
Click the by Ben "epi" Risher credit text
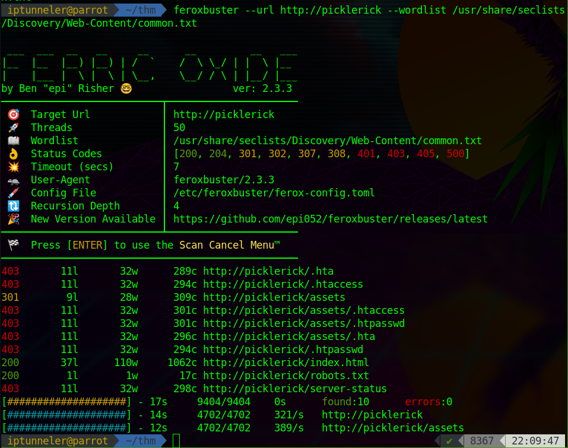pos(58,89)
